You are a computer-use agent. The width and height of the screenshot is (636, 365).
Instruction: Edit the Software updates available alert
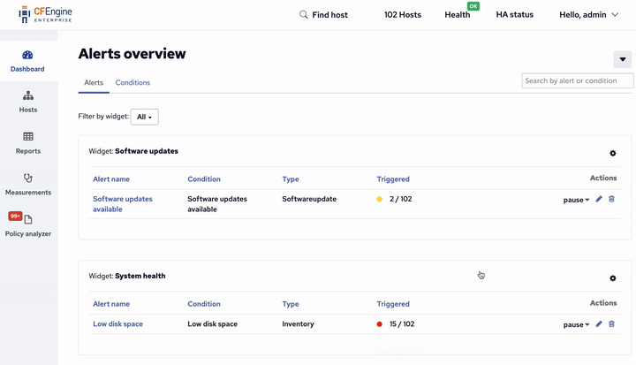[599, 200]
